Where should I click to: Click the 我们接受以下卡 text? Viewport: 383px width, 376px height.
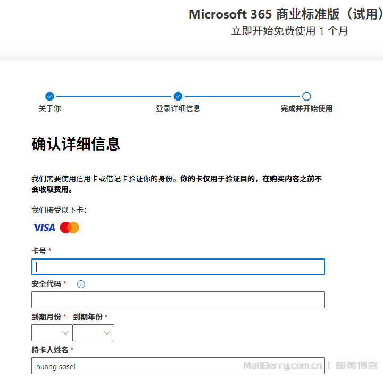point(59,210)
